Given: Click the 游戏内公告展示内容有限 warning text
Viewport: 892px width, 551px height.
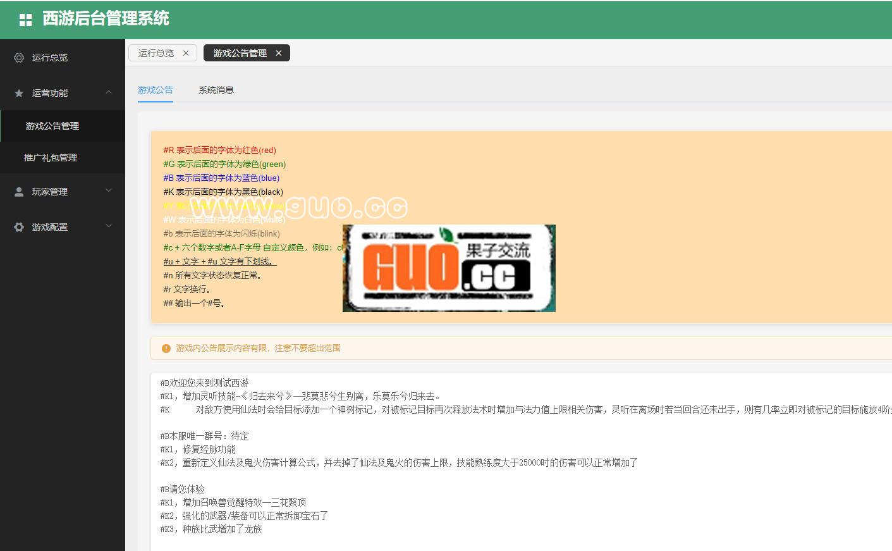Looking at the screenshot, I should coord(258,348).
